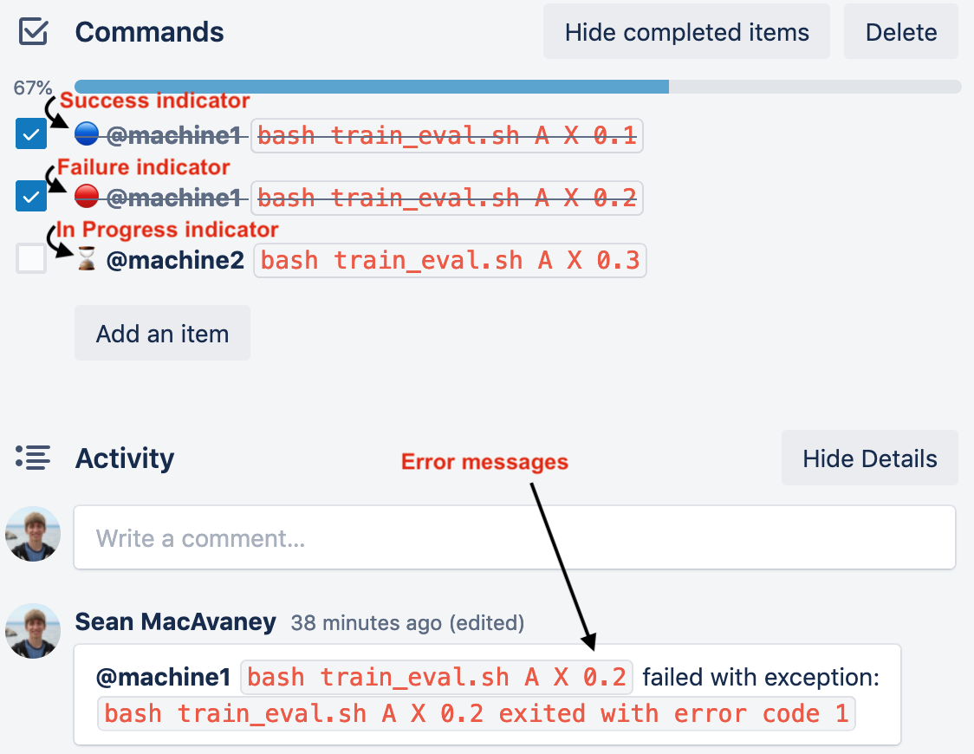This screenshot has width=974, height=754.
Task: Open the Sean MacAvaney author link
Action: coord(175,621)
